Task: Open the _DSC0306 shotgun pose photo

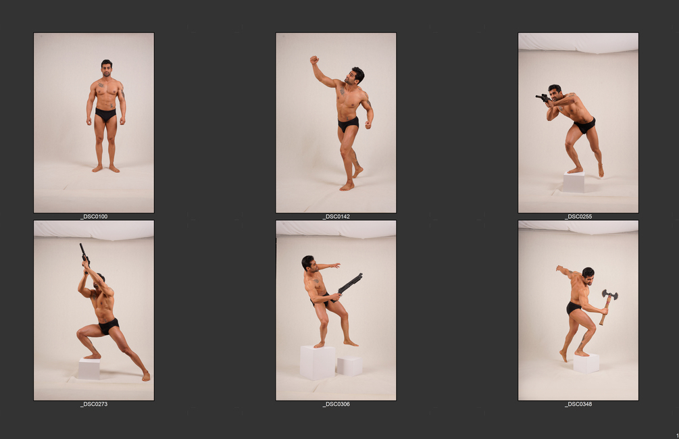Action: point(336,311)
